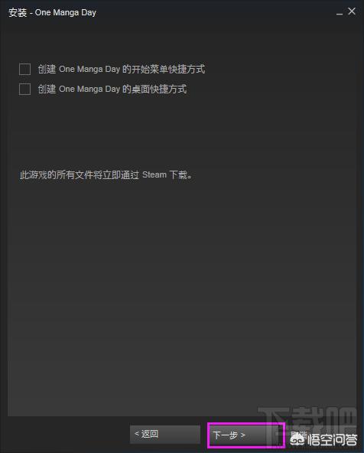Close the One Manga Day installer window
364x453 pixels.
tap(352, 11)
